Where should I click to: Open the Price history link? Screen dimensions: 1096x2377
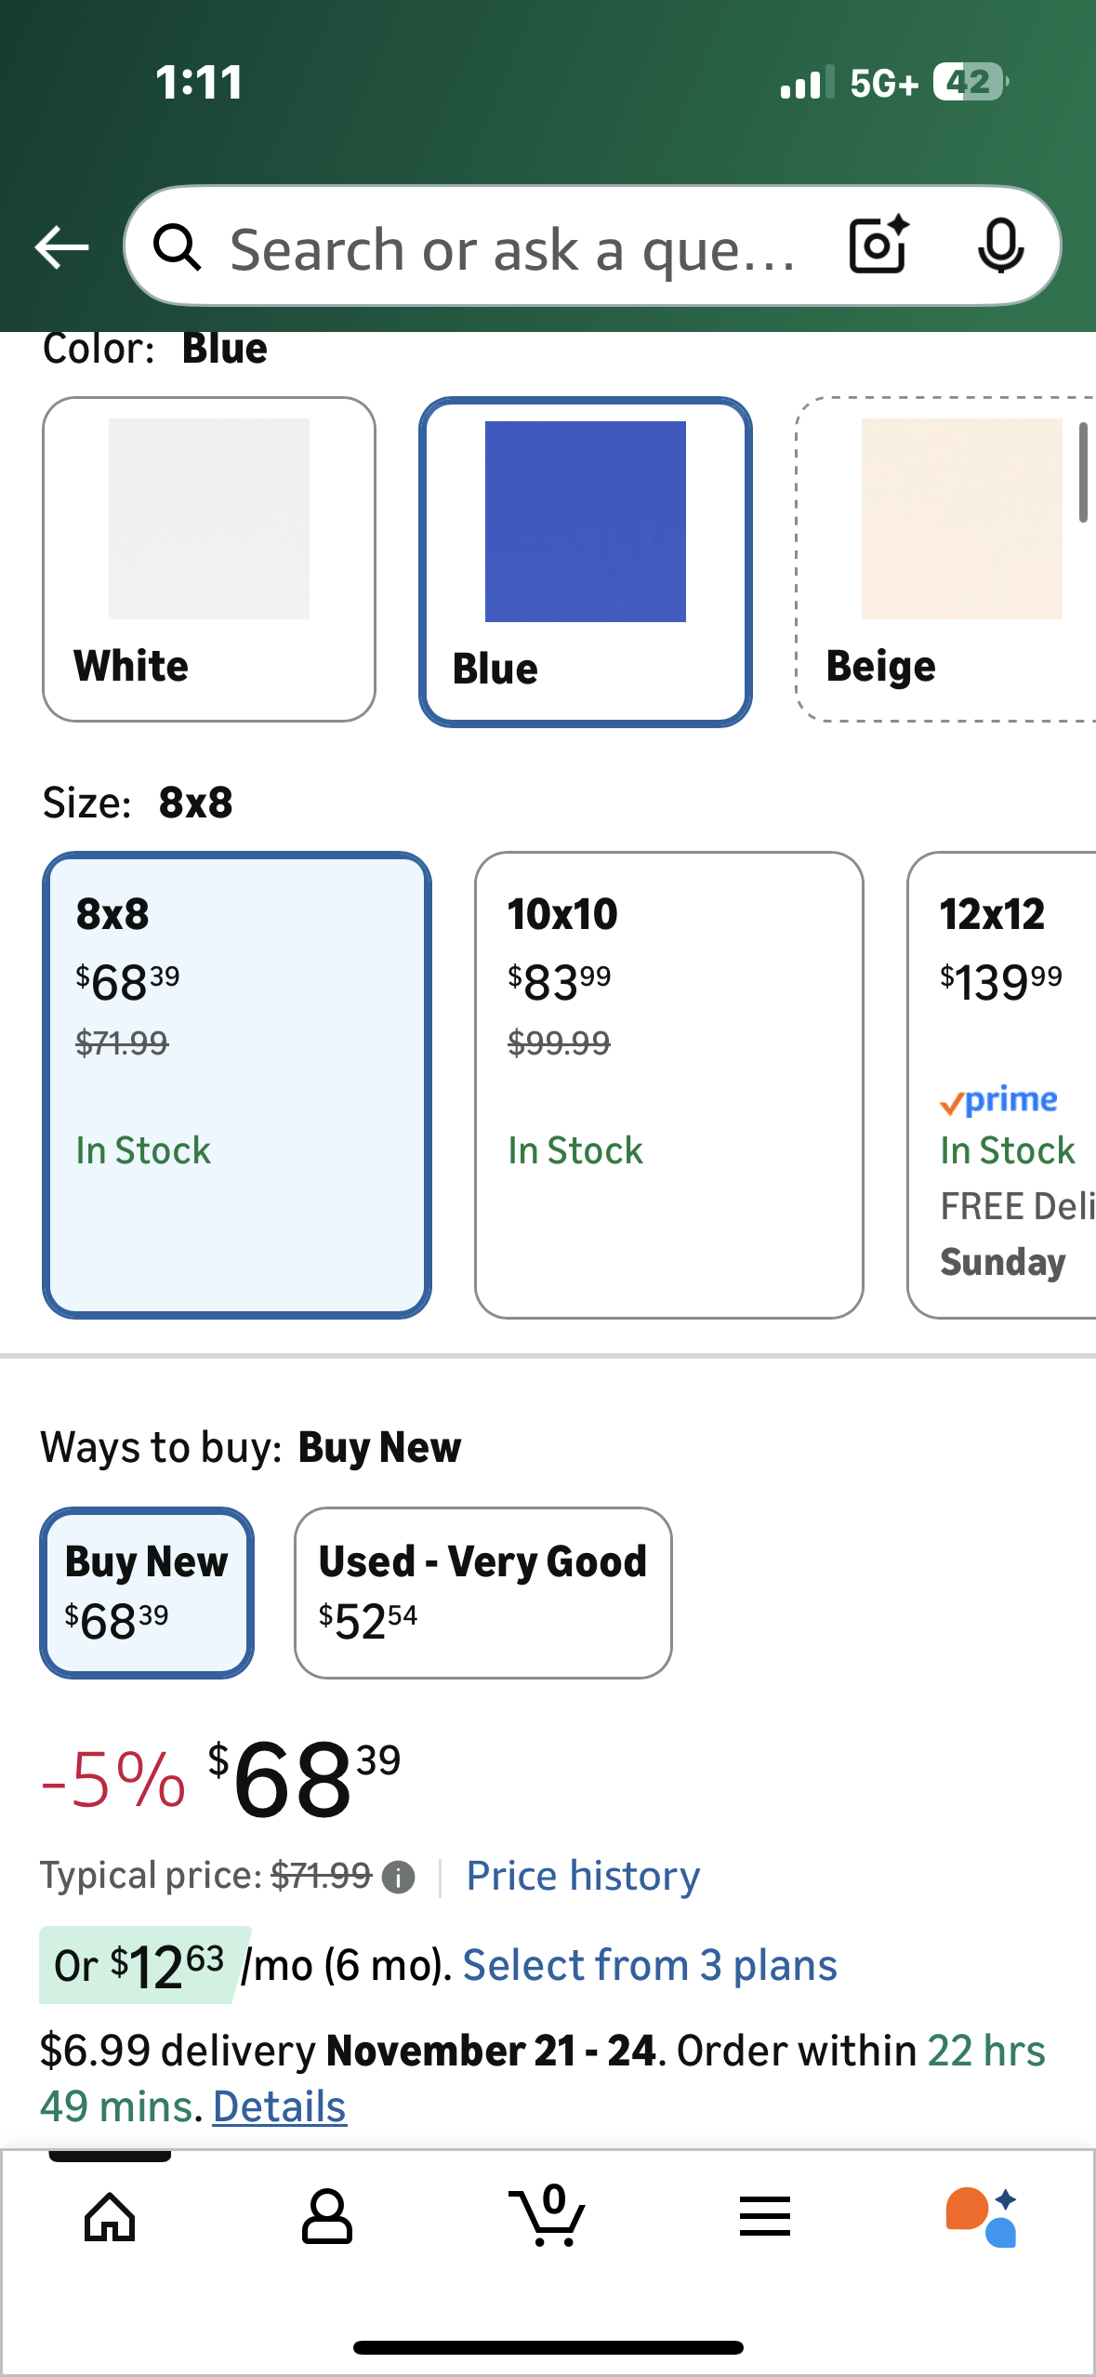pos(583,1876)
